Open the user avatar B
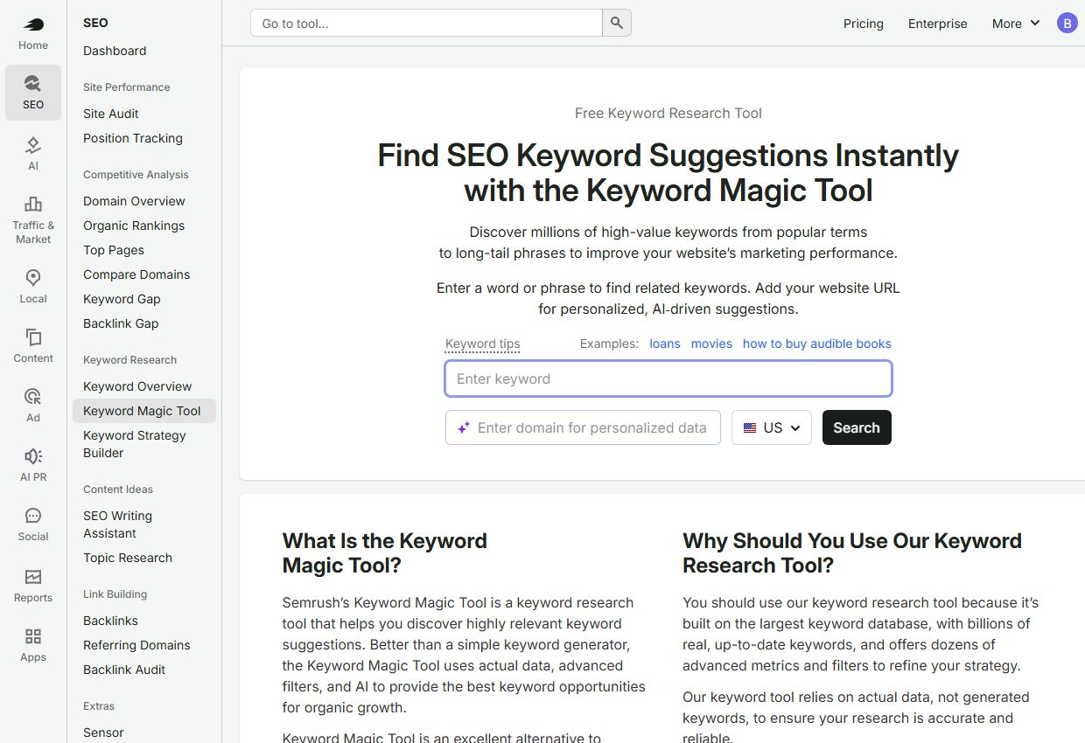1085x743 pixels. (x=1067, y=24)
